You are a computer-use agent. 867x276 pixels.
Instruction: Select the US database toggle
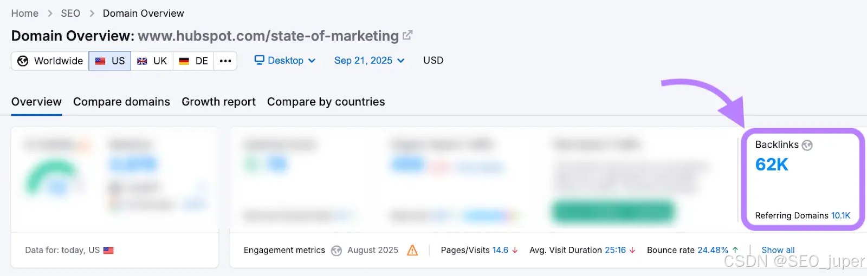pyautogui.click(x=110, y=61)
